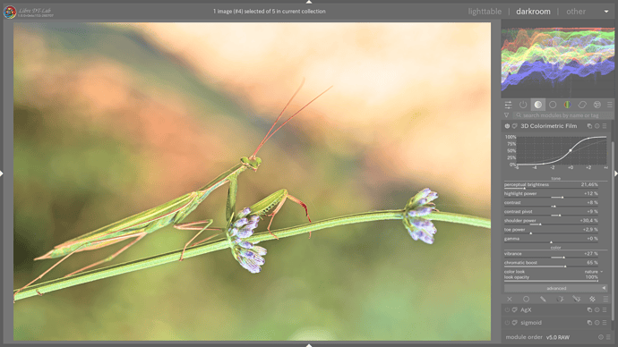Select the raster mask icon
The width and height of the screenshot is (618, 347).
592,299
